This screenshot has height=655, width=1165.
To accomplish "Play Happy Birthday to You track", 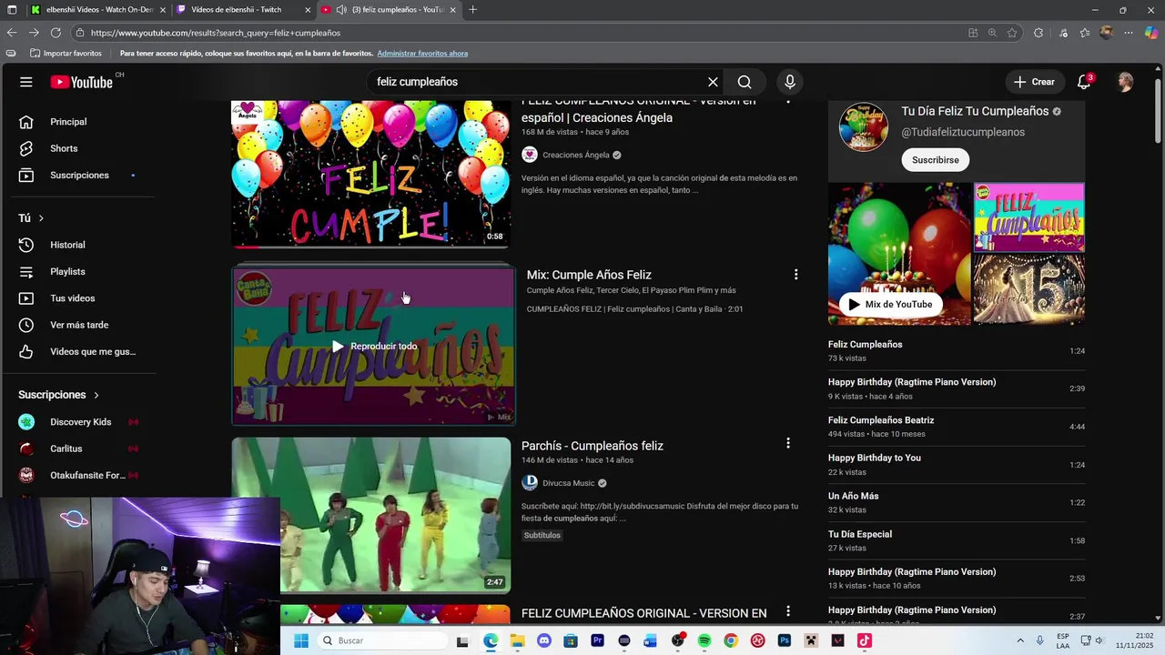I will [956, 465].
